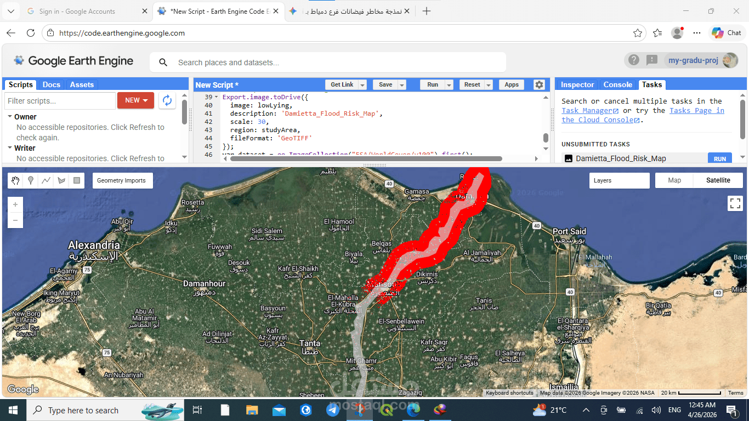Collapse the Owner repositories section
The width and height of the screenshot is (749, 421).
click(x=10, y=117)
